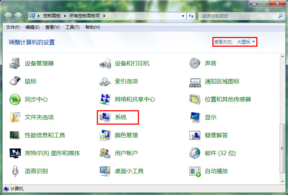
Task: Open the 语音识别 microphone icon
Action: [15, 171]
